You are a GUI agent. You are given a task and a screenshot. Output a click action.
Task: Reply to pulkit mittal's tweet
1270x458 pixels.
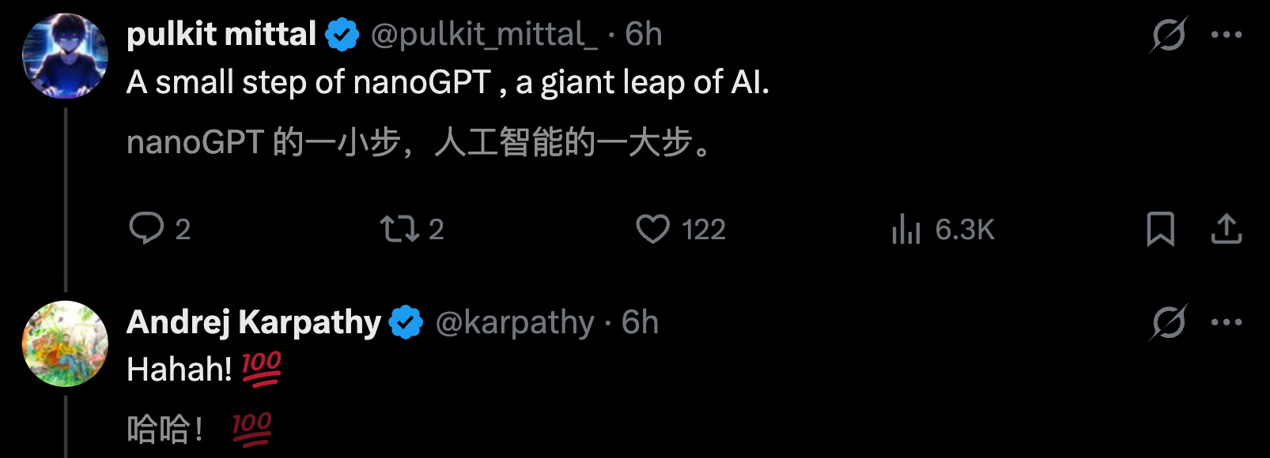coord(146,229)
